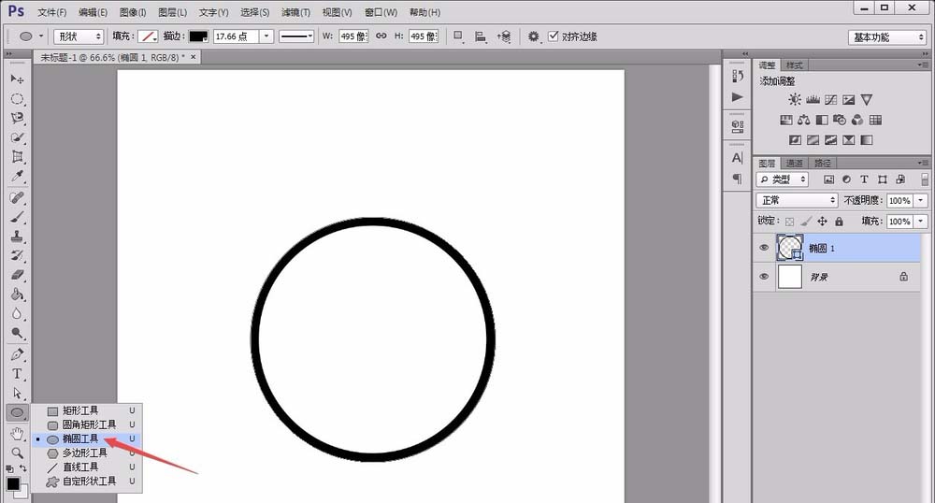Select the Brush tool

click(x=17, y=217)
